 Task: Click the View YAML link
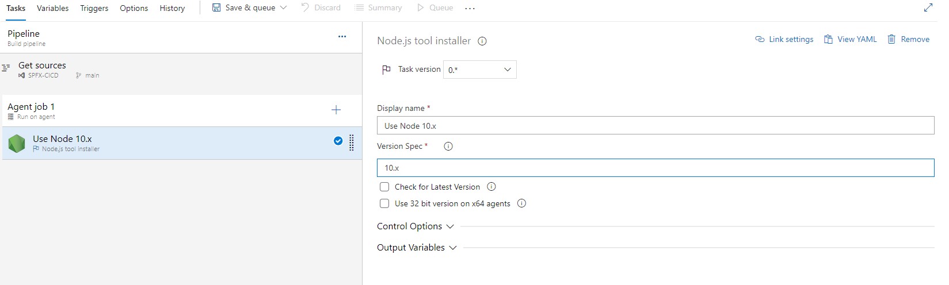pos(850,39)
